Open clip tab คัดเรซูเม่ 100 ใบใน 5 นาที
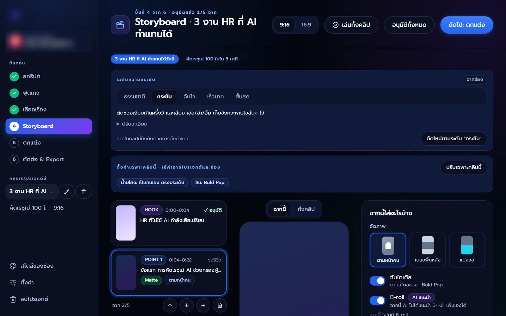 (212, 59)
